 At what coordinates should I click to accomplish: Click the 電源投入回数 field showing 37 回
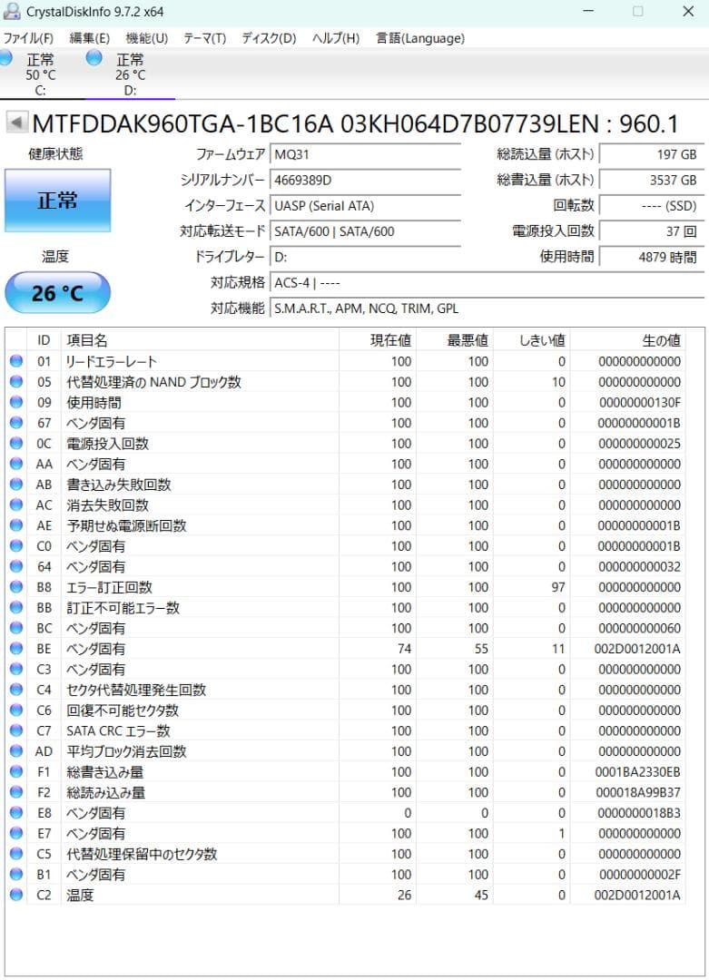(x=652, y=232)
